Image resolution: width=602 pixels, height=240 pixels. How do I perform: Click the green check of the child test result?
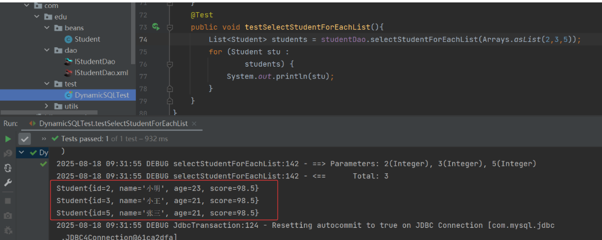coord(43,164)
